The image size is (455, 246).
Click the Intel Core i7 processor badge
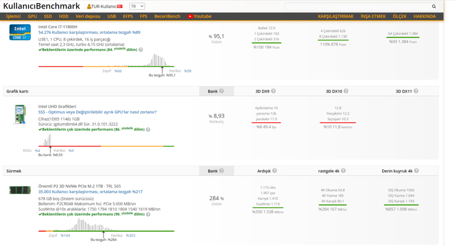[x=20, y=32]
